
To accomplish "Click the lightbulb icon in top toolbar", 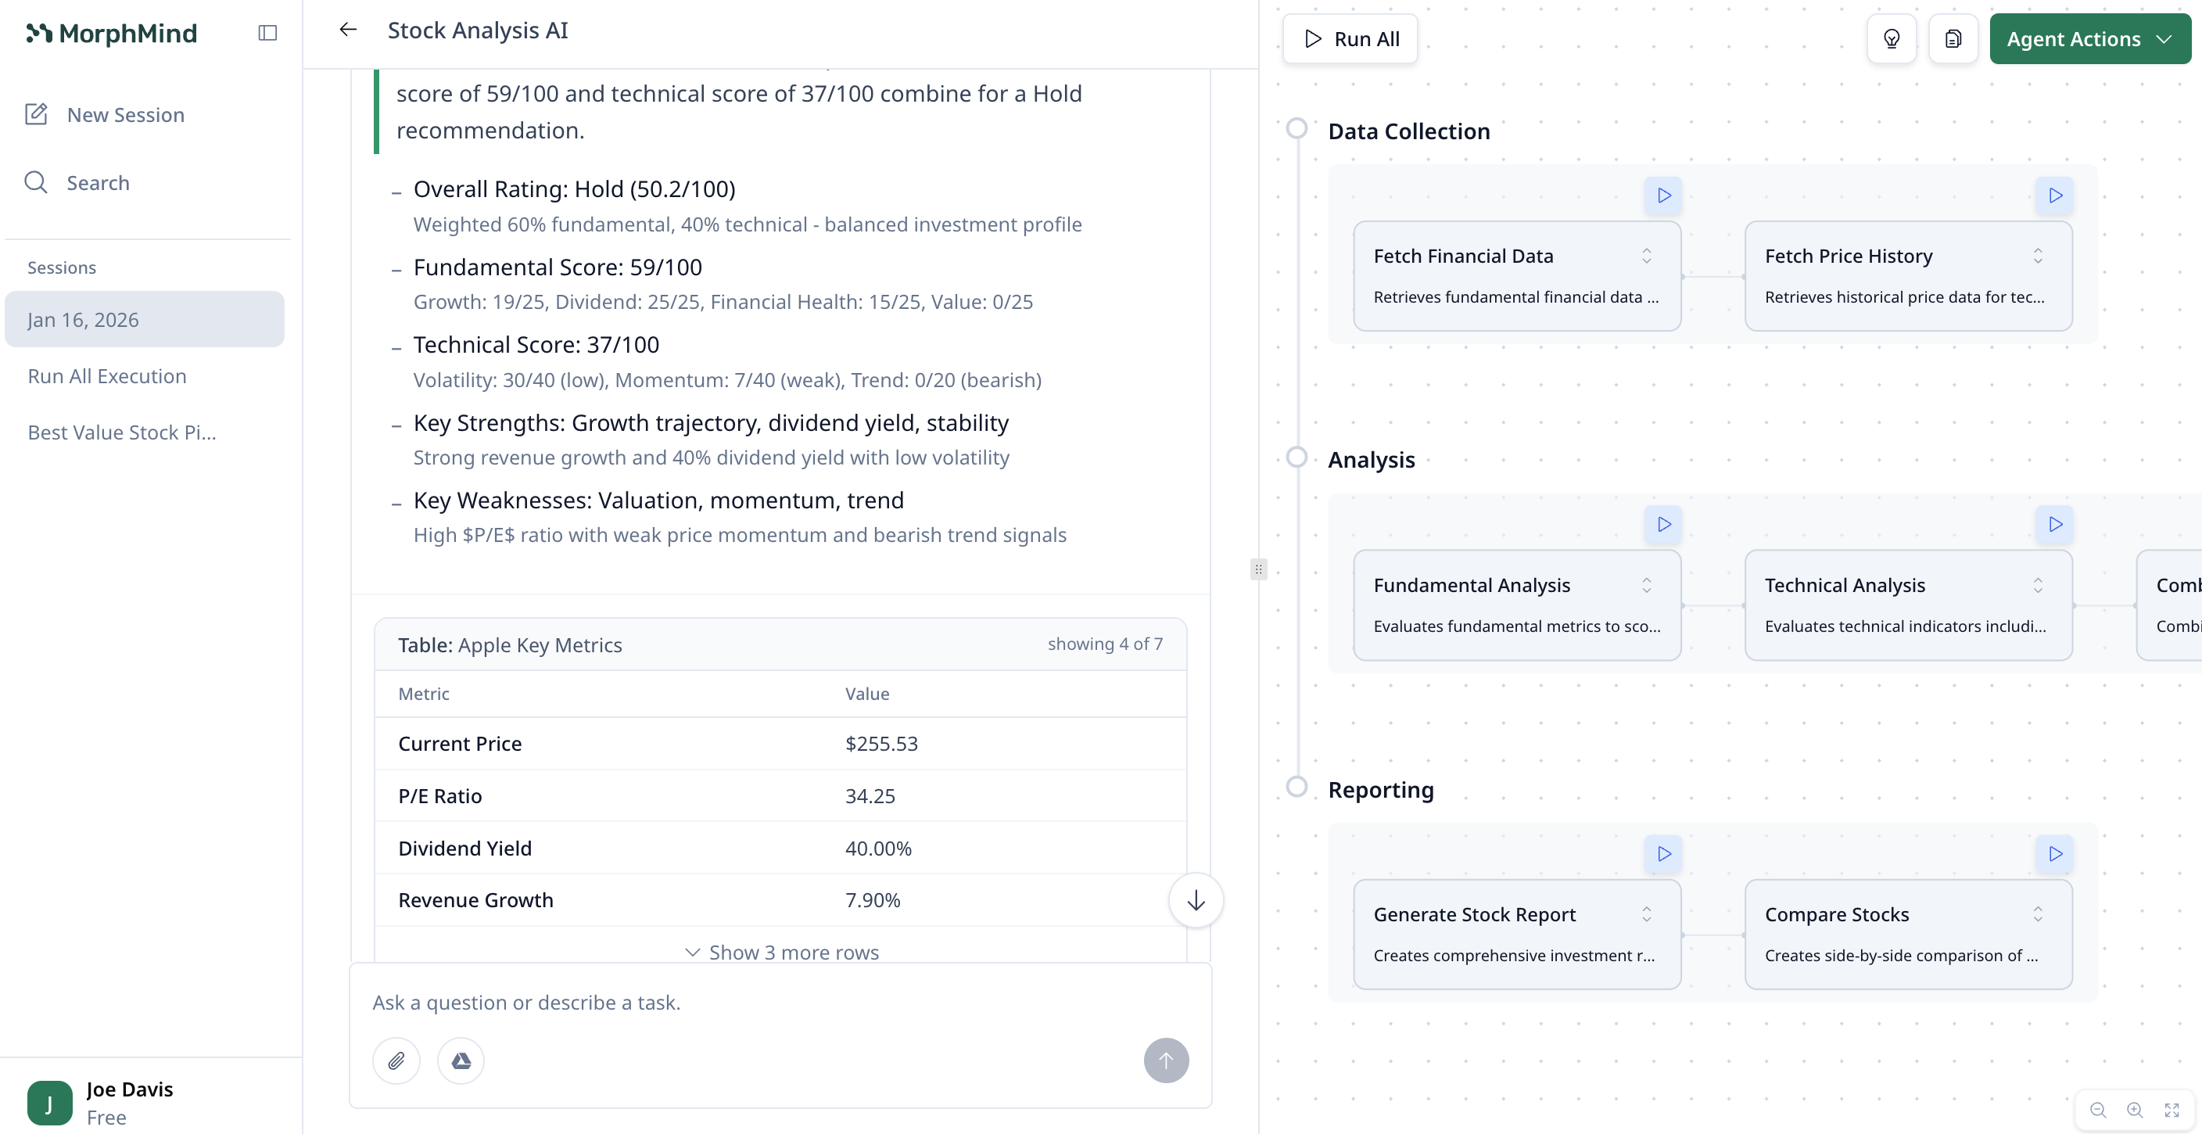I will click(1892, 38).
